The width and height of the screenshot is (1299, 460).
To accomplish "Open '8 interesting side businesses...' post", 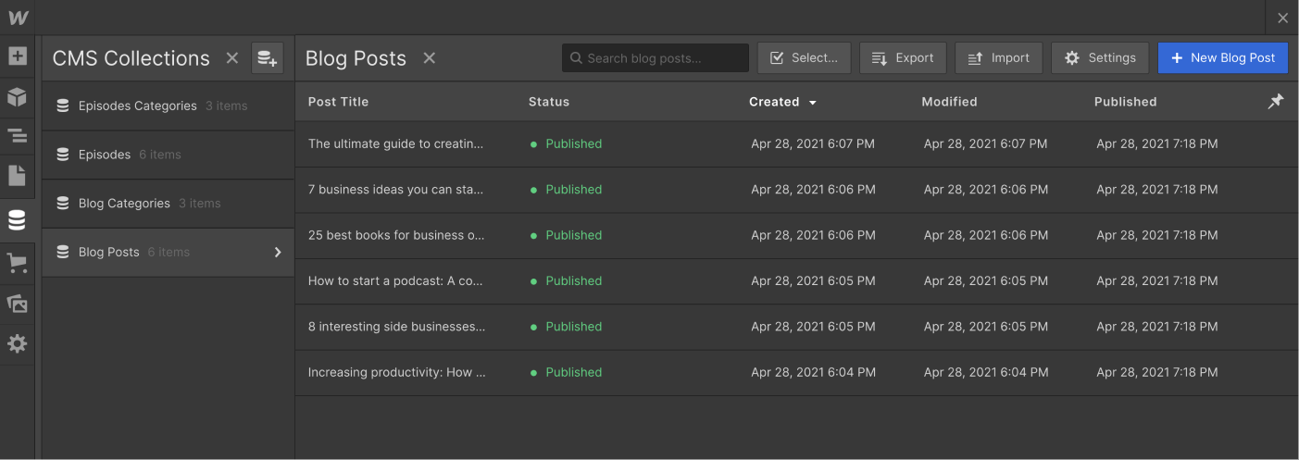I will click(396, 326).
